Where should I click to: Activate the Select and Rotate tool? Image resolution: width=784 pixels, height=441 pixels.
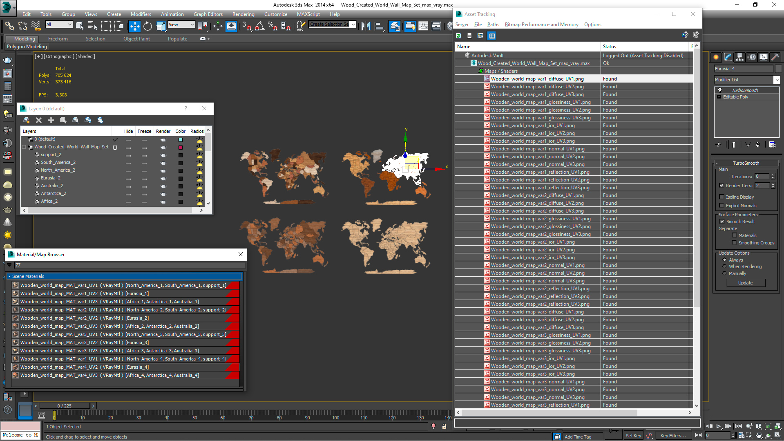(147, 26)
